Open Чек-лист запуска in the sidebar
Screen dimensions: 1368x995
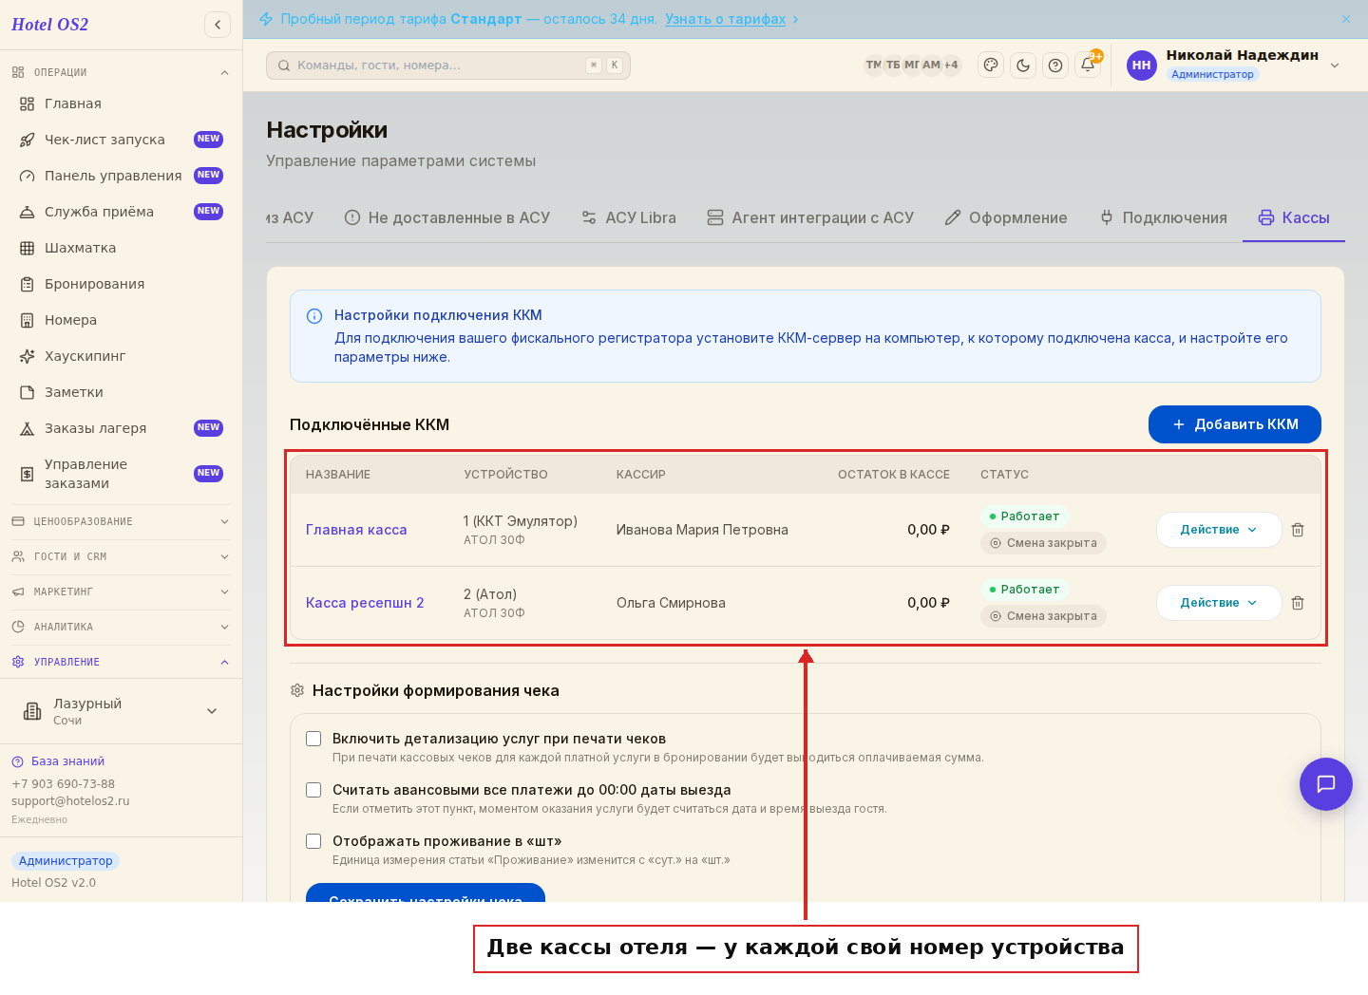(x=122, y=140)
